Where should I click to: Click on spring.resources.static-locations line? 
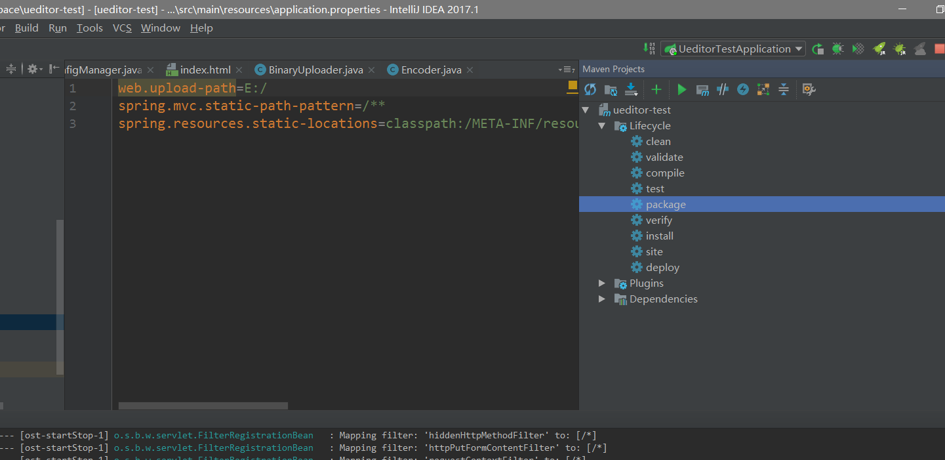pos(348,124)
